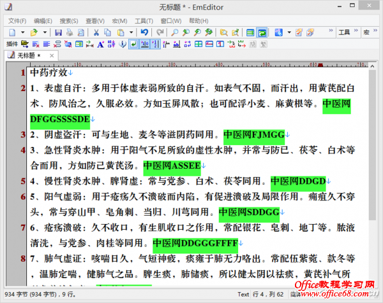Click the scrollbar up arrow
Viewport: 383px width, 303px height.
point(372,66)
